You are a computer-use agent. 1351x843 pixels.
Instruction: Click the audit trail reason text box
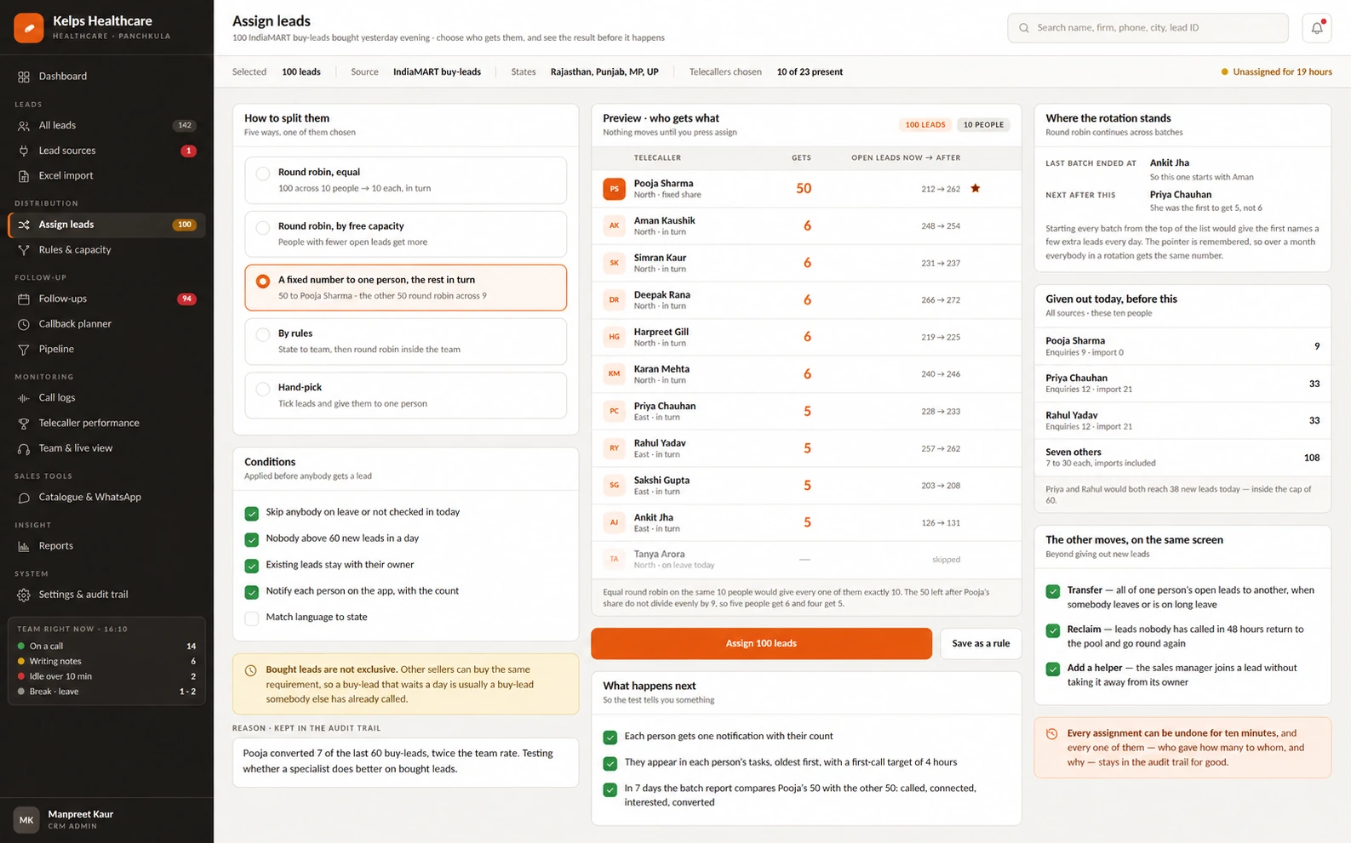[x=405, y=761]
